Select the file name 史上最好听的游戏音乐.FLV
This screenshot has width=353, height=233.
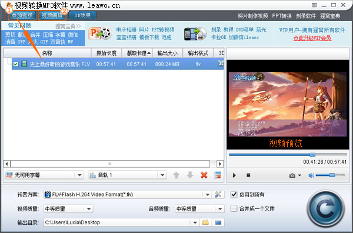tap(60, 64)
